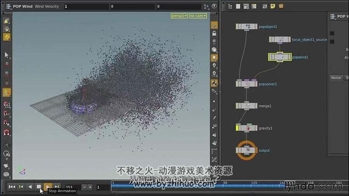This screenshot has width=349, height=196.
Task: Select the popobject1 node
Action: click(246, 27)
